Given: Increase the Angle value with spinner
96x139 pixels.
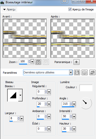Looking at the screenshot, I should pos(71,103).
